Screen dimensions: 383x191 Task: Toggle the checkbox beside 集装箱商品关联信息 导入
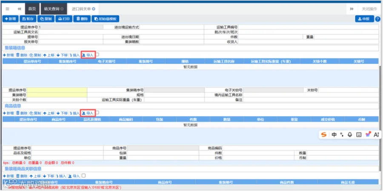[83, 175]
